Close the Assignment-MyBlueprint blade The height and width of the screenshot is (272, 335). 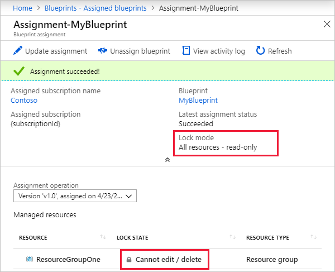[327, 24]
